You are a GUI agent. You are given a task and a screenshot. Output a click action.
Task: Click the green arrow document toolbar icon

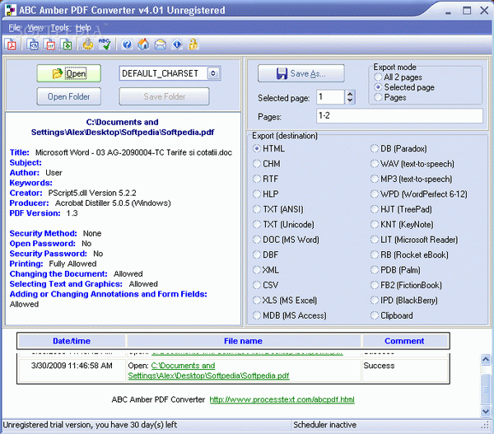pyautogui.click(x=67, y=44)
